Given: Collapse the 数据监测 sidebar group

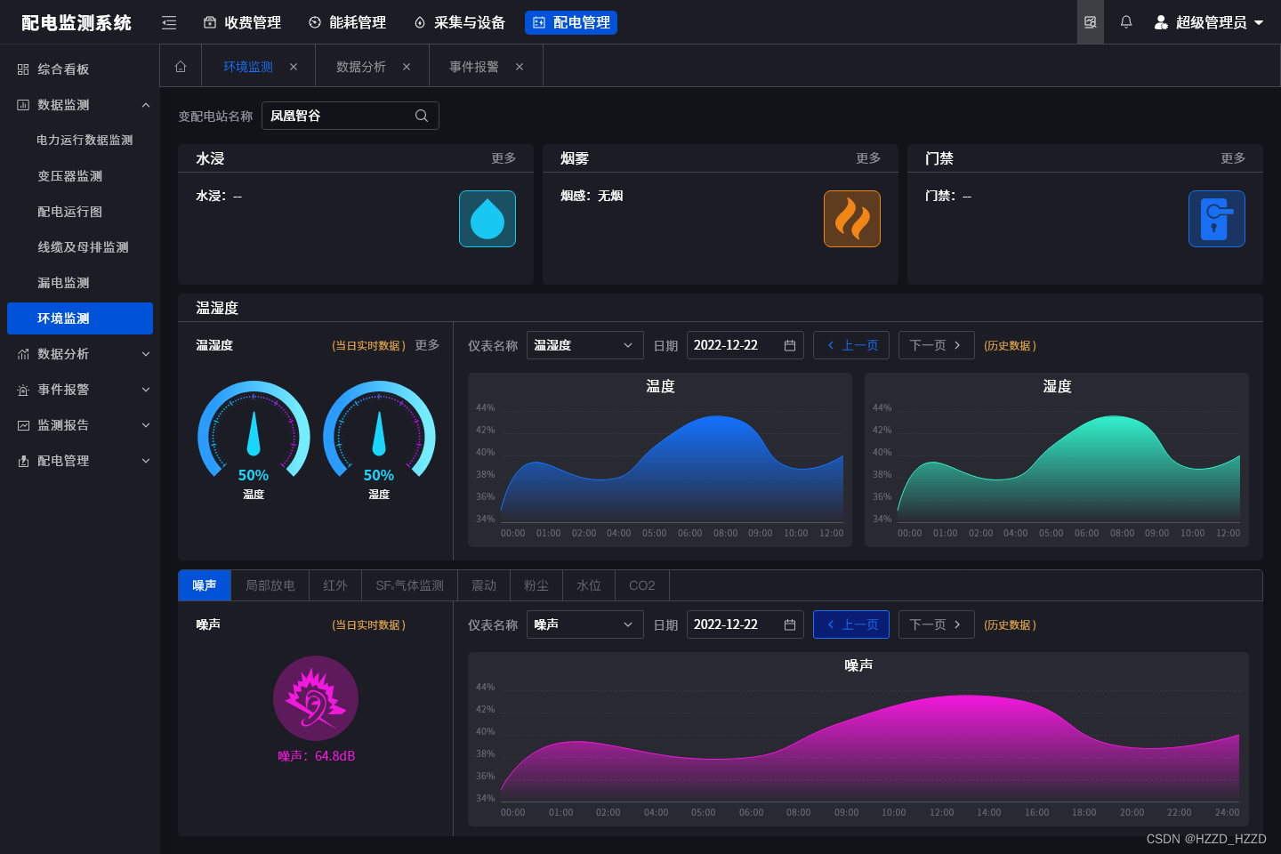Looking at the screenshot, I should 146,105.
